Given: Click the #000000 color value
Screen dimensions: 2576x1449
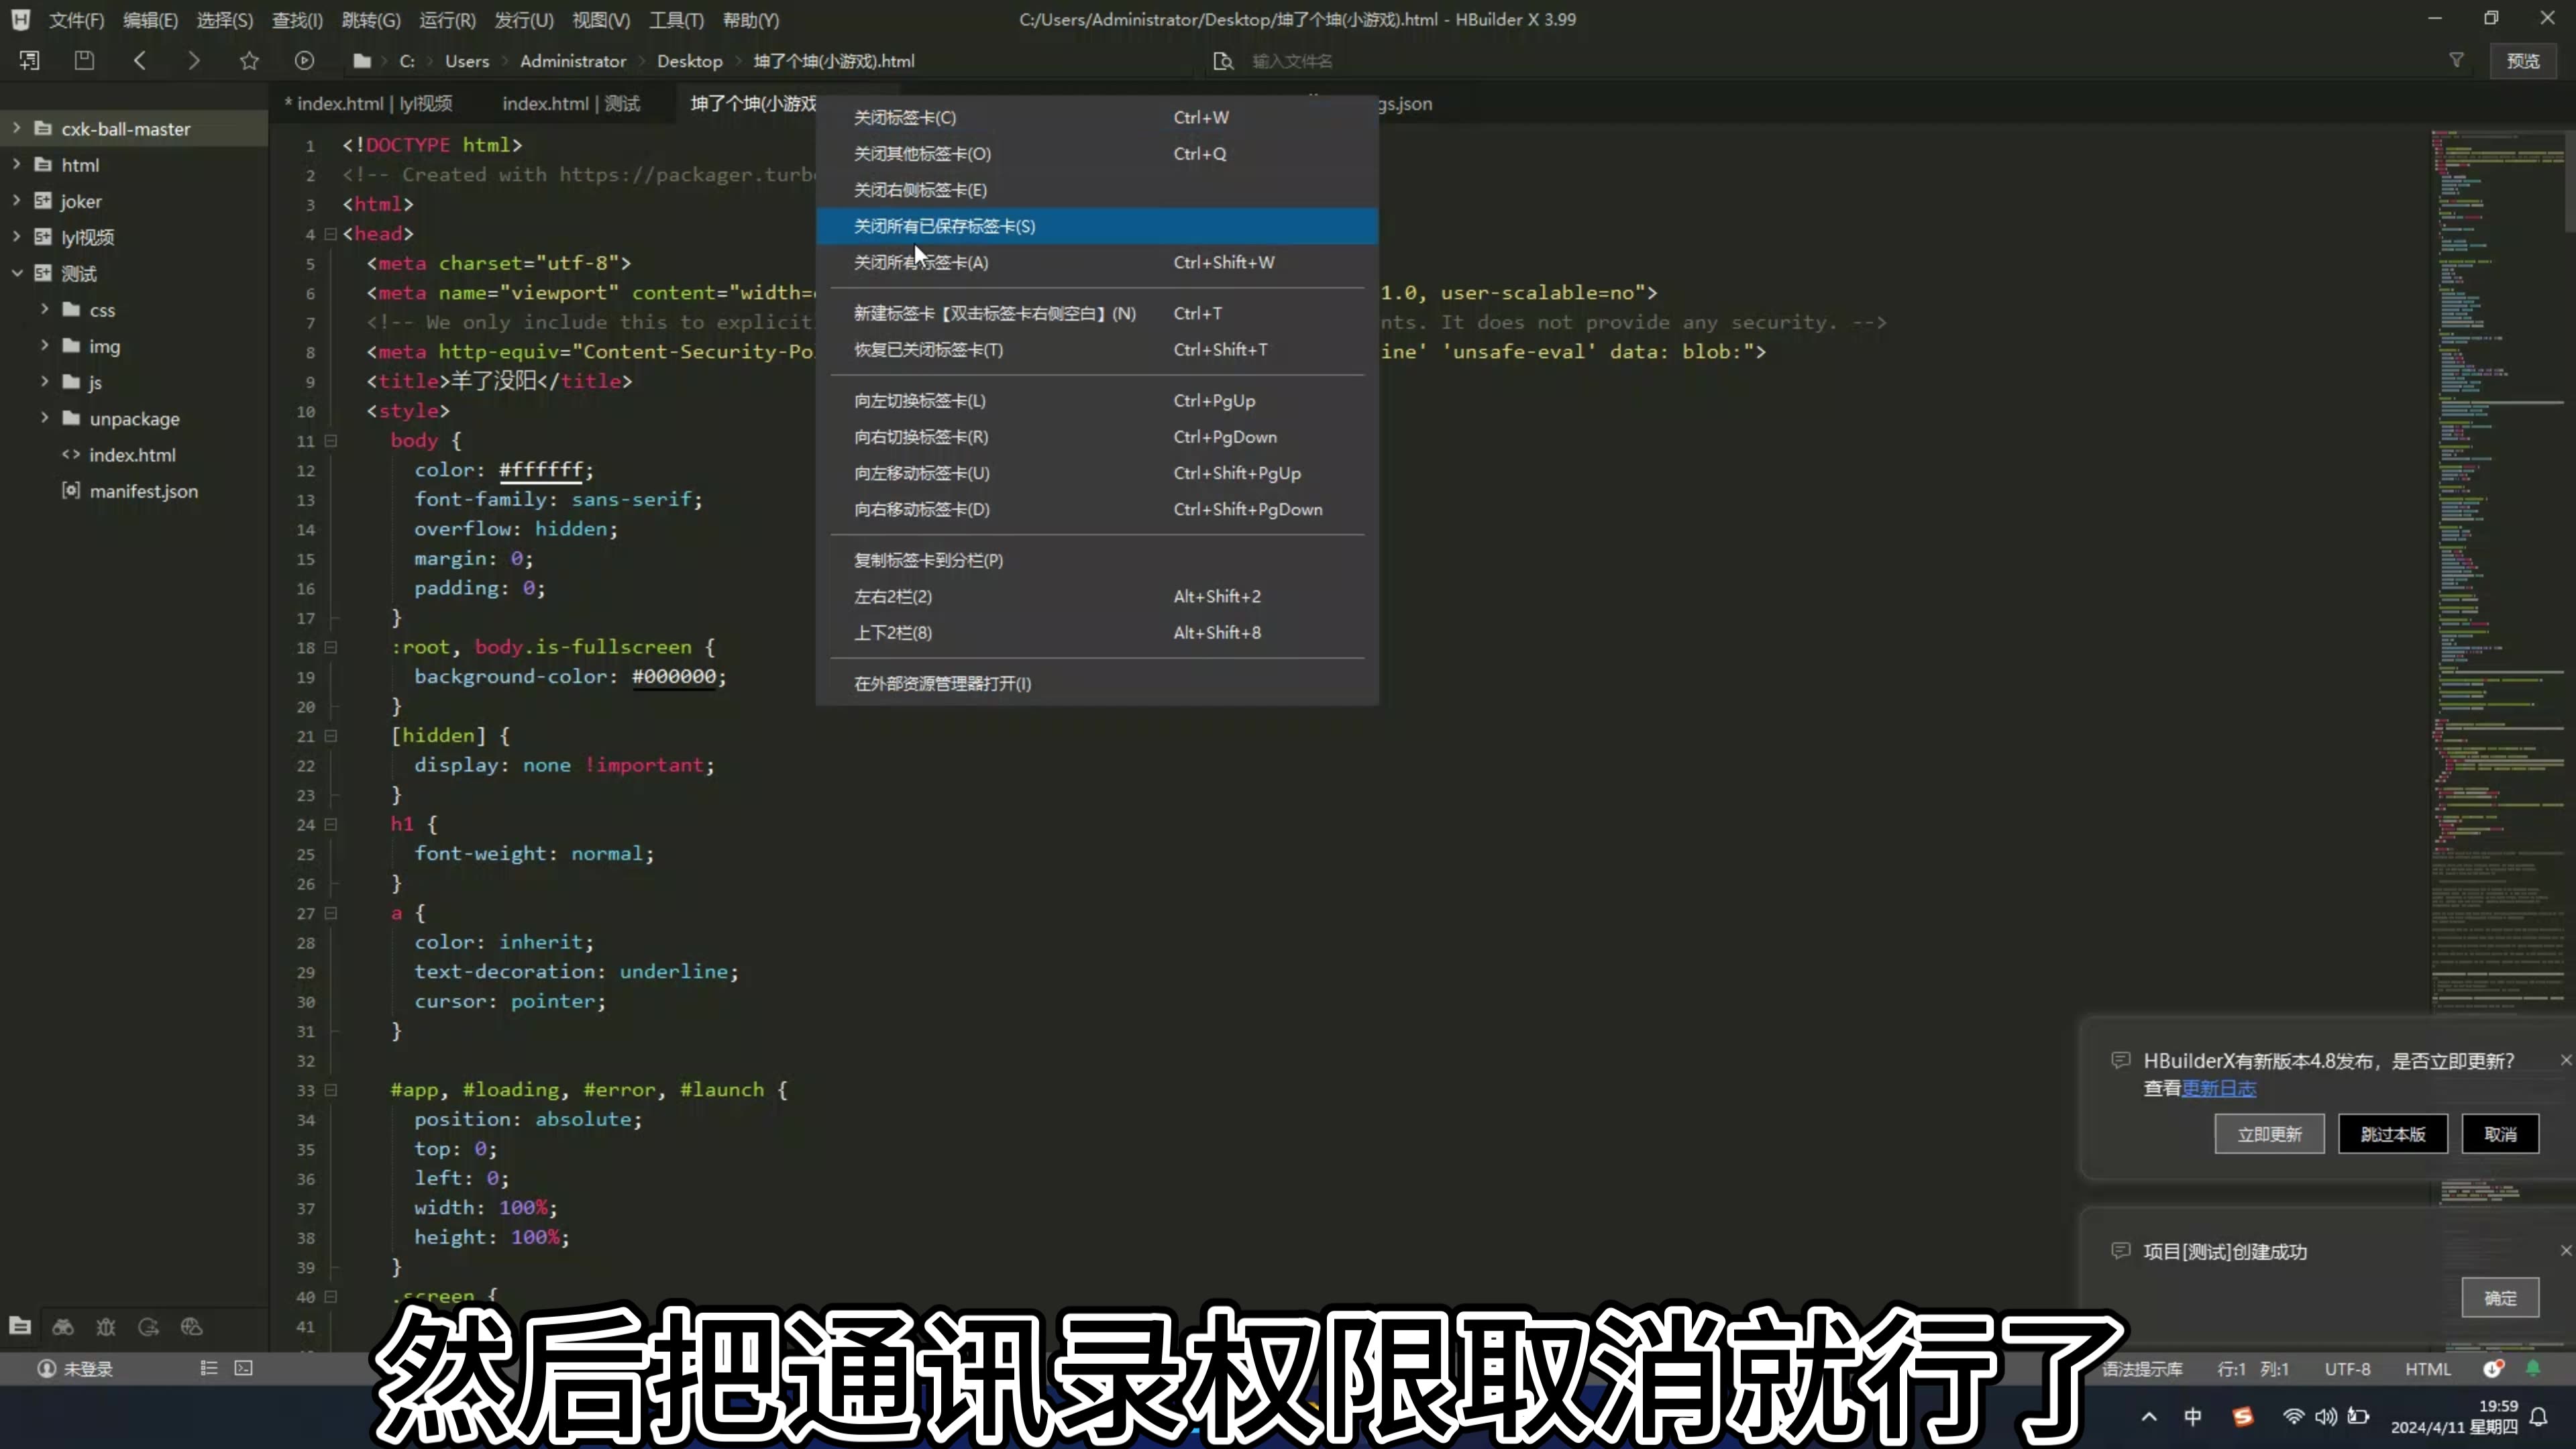Looking at the screenshot, I should coord(674,677).
